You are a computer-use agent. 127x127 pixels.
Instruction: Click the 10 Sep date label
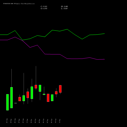point(56,121)
